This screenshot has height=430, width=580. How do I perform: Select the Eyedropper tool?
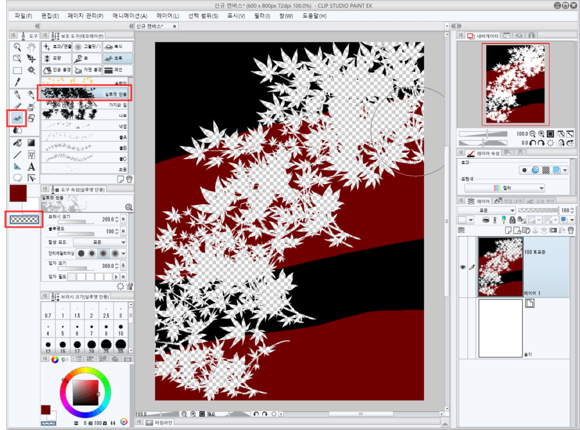pyautogui.click(x=17, y=82)
